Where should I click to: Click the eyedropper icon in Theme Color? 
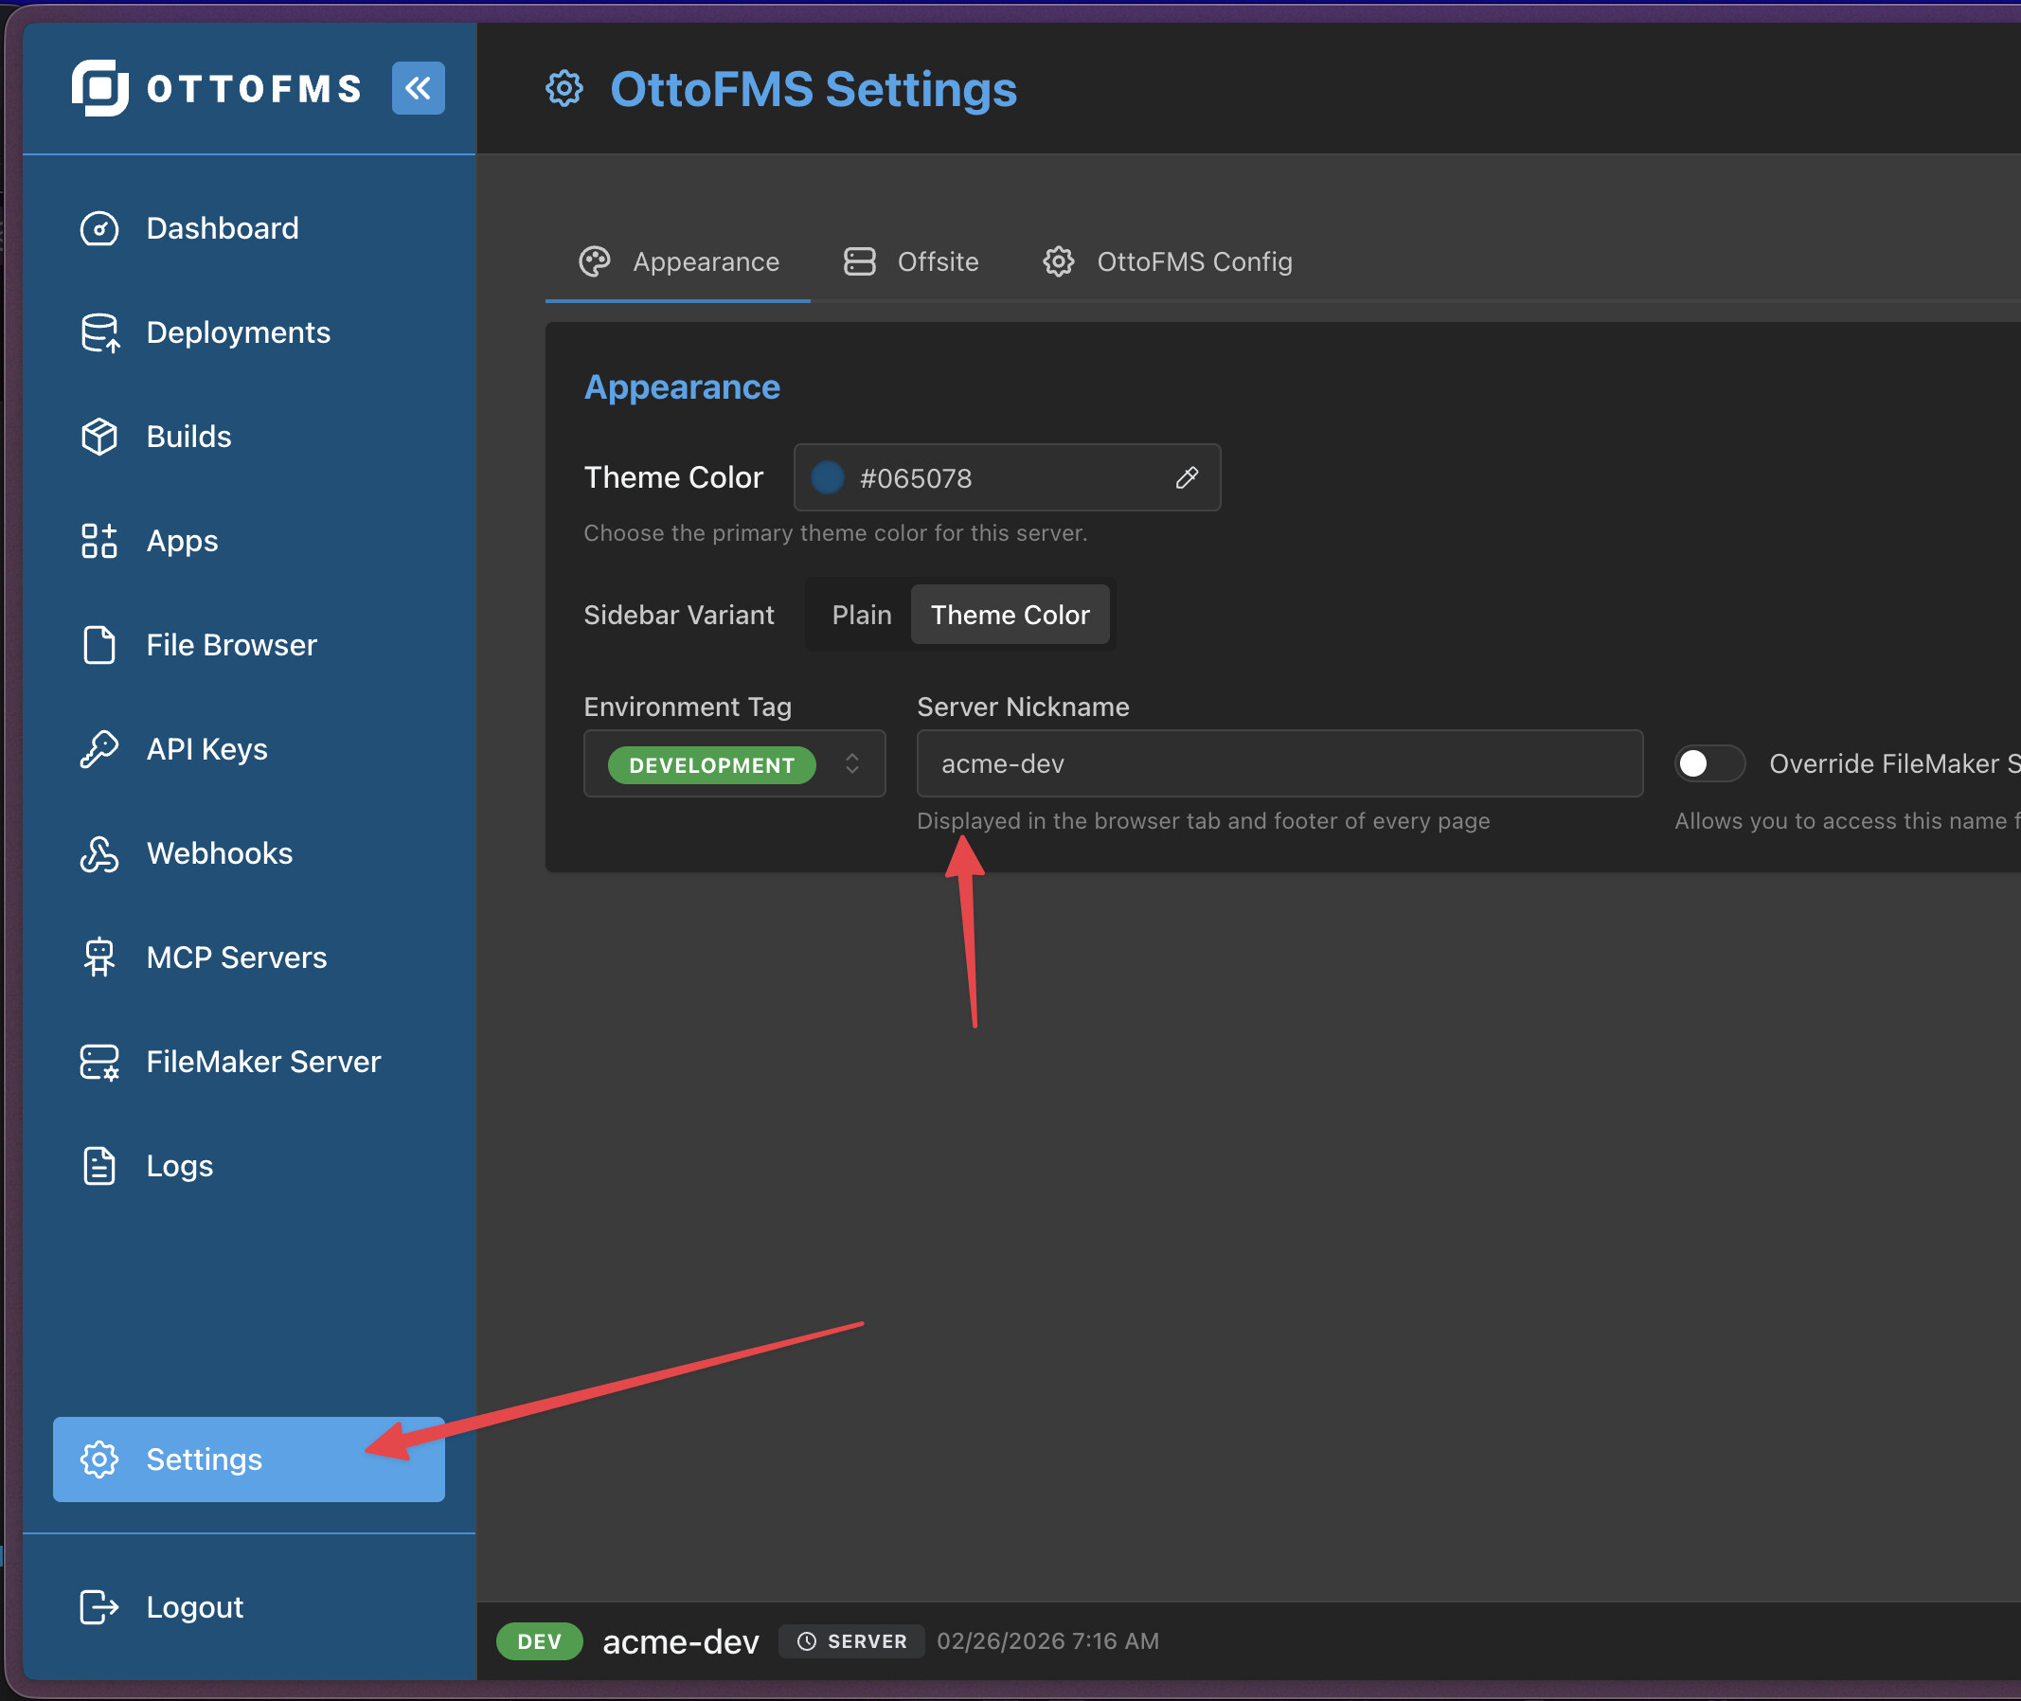(x=1187, y=477)
